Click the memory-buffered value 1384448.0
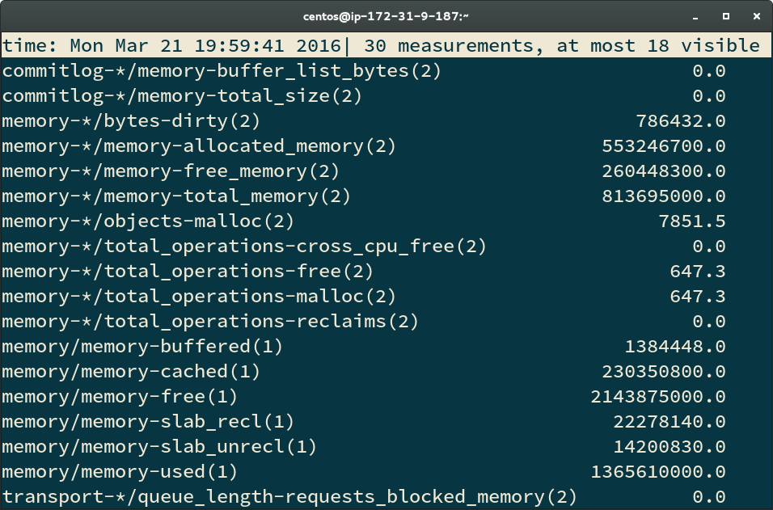 [674, 347]
